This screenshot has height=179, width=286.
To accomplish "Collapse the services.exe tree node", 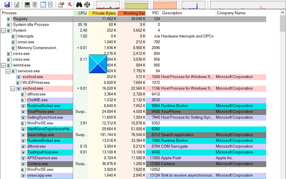I will [9, 71].
